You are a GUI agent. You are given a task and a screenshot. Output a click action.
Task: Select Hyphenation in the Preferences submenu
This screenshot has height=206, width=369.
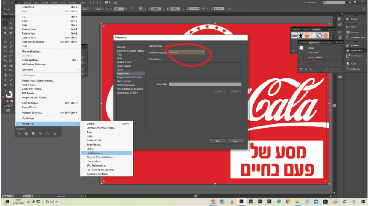[106, 153]
